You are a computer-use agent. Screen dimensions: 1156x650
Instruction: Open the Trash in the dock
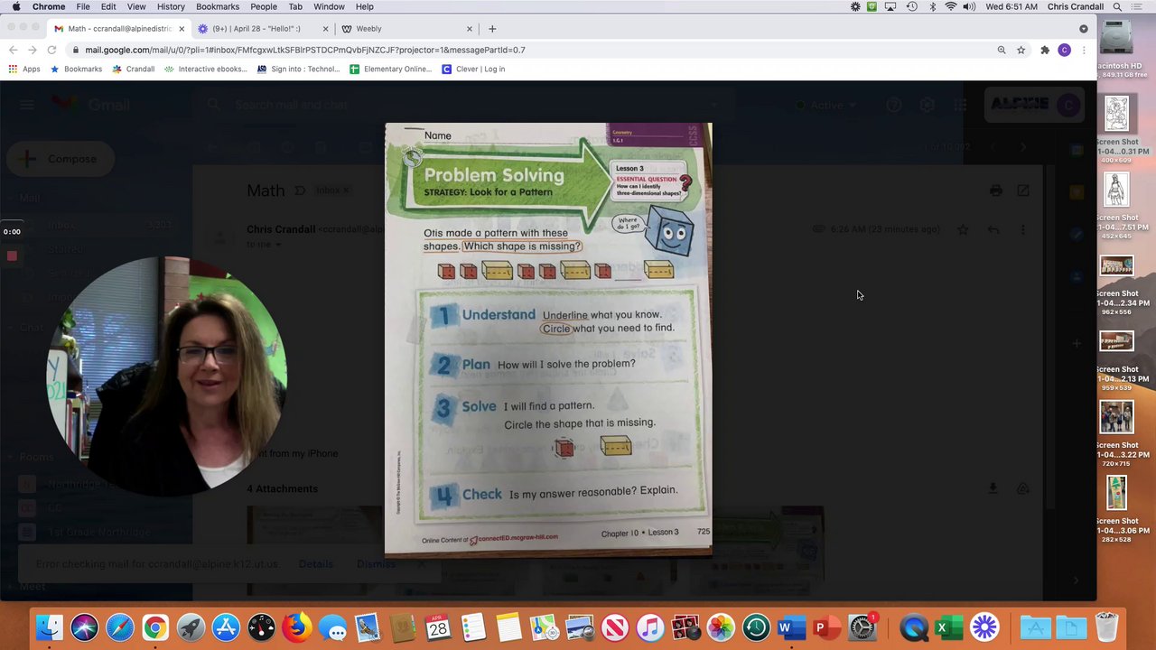coord(1106,627)
